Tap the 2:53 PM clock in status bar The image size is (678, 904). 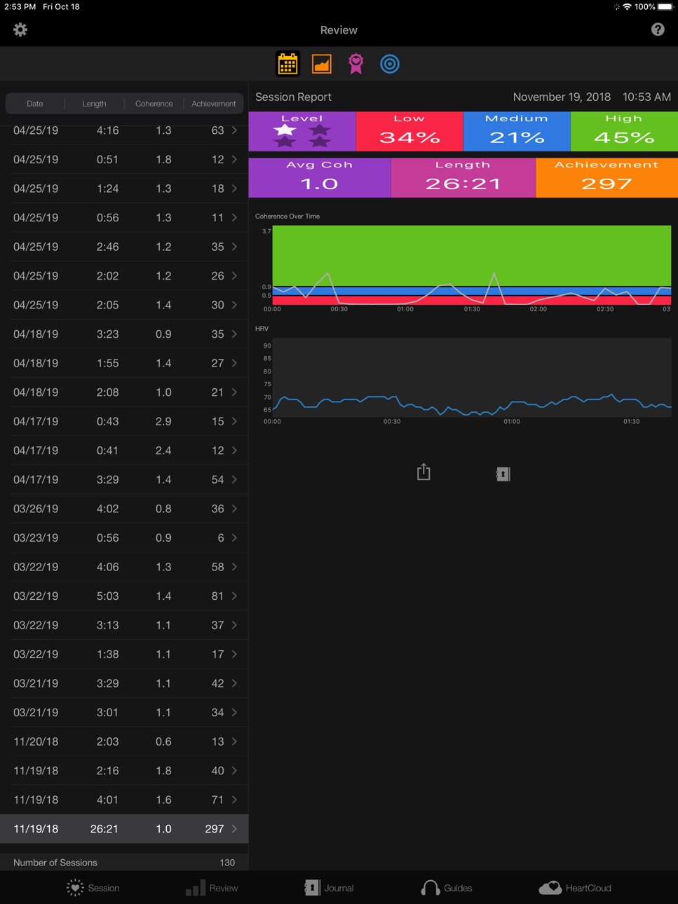tap(20, 6)
